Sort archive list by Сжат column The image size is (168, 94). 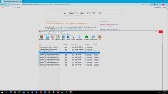72,44
